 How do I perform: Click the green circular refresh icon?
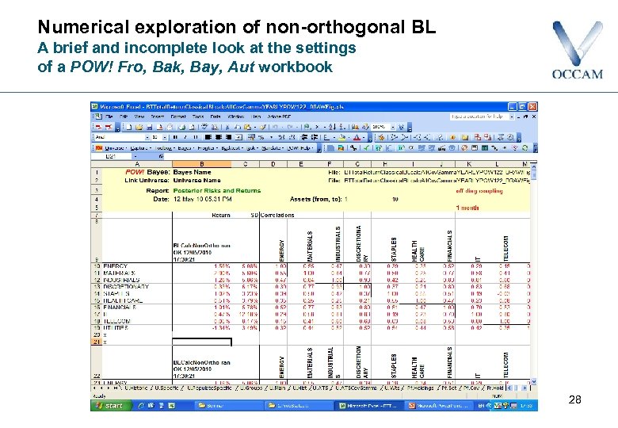pyautogui.click(x=525, y=148)
